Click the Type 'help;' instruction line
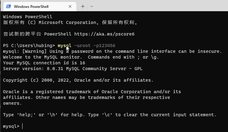 (110, 115)
